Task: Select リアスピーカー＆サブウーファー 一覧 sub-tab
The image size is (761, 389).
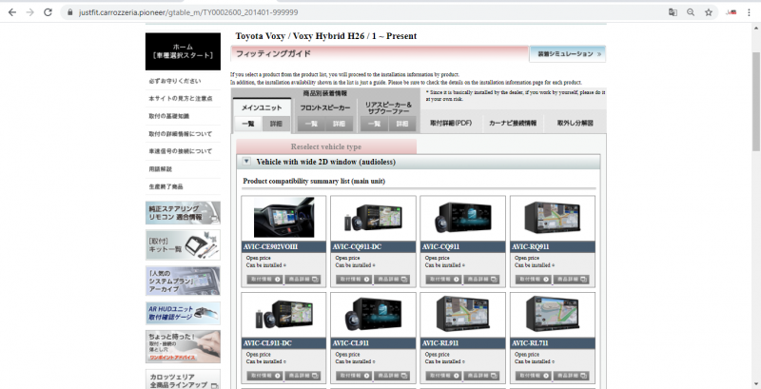Action: pyautogui.click(x=374, y=125)
